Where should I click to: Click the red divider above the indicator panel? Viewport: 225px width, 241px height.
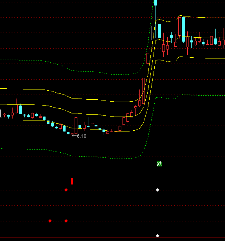tap(112, 167)
